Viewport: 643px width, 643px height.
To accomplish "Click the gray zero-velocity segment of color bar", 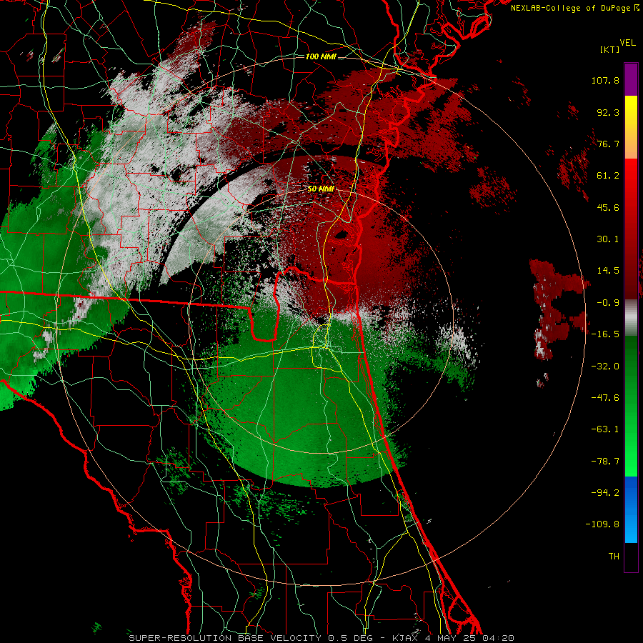I will 631,318.
